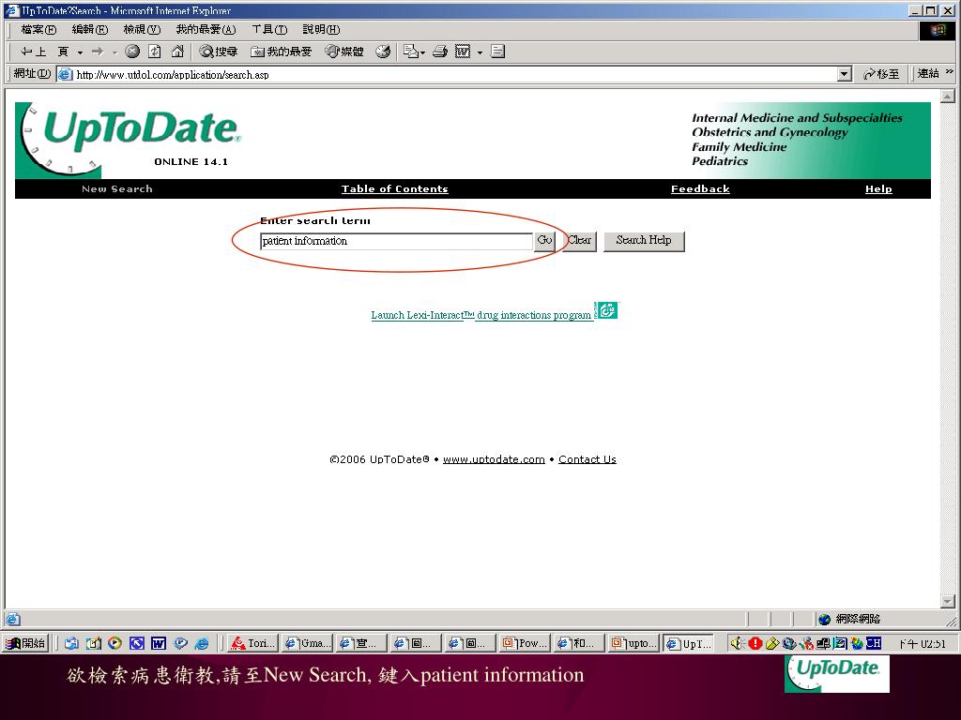The height and width of the screenshot is (720, 961).
Task: Click the UpToDate logo in page header
Action: [130, 140]
